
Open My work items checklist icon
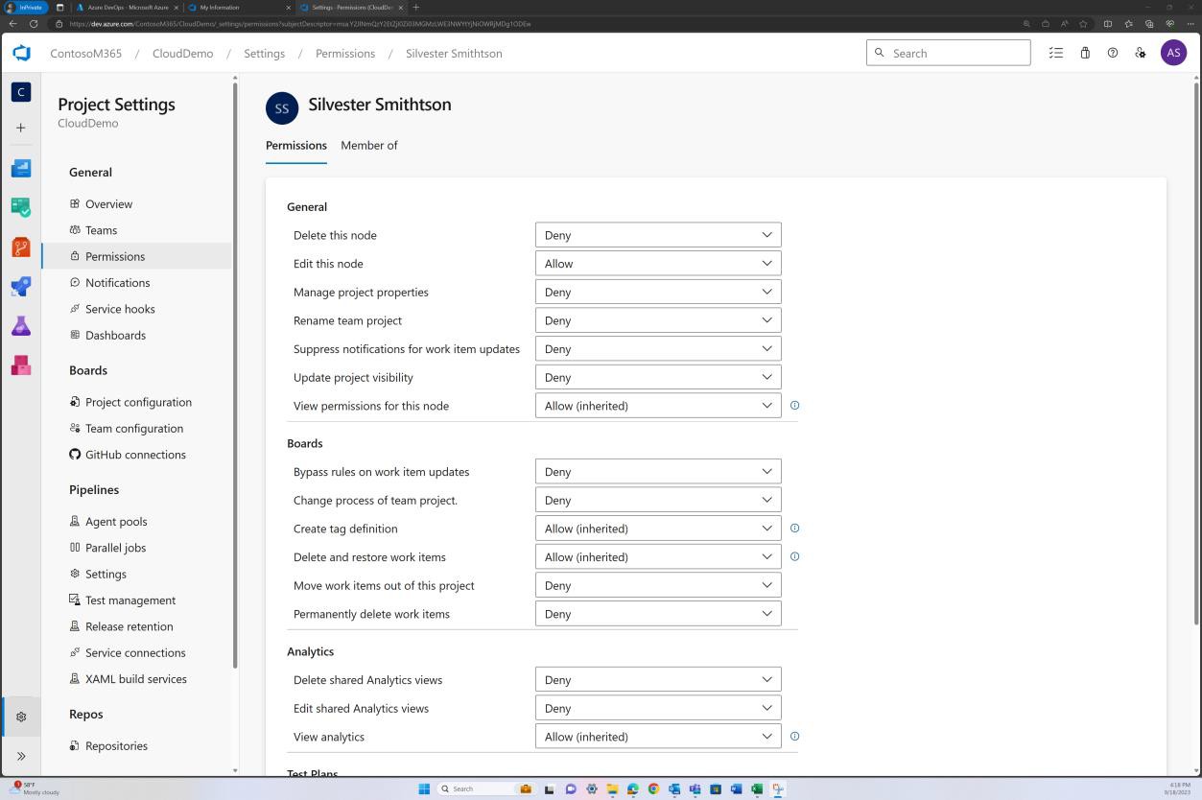(x=1055, y=53)
